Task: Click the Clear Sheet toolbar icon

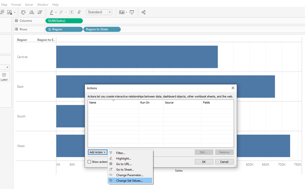Action: click(x=9, y=12)
